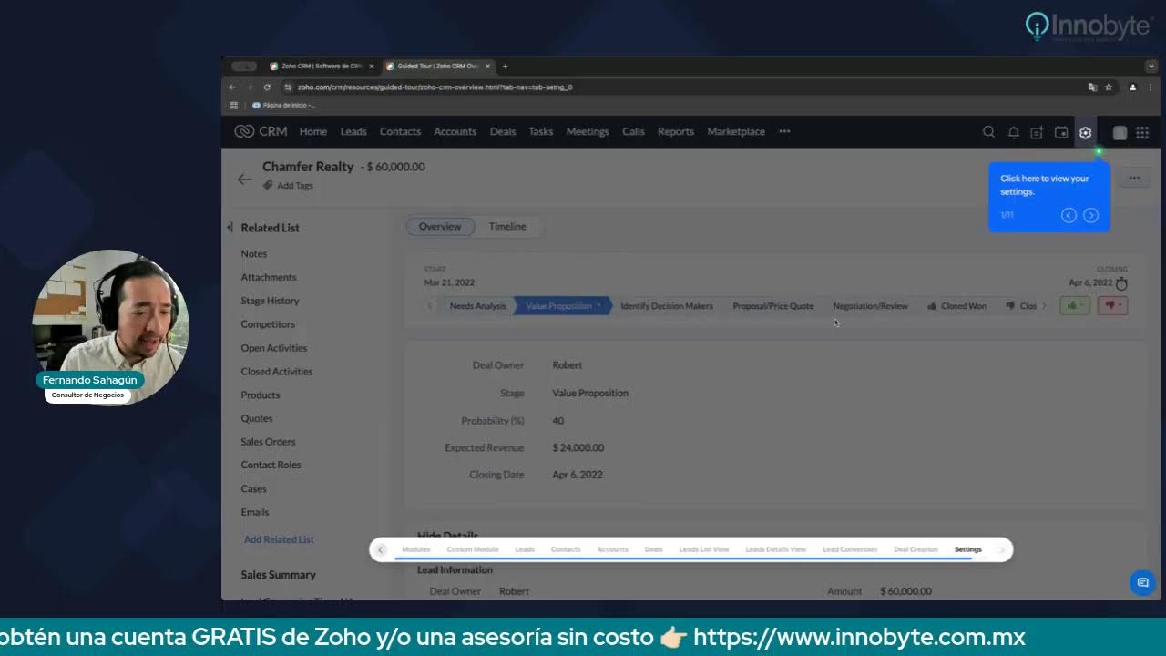Click the Expected Revenue value $ 24,000.00

coord(578,447)
